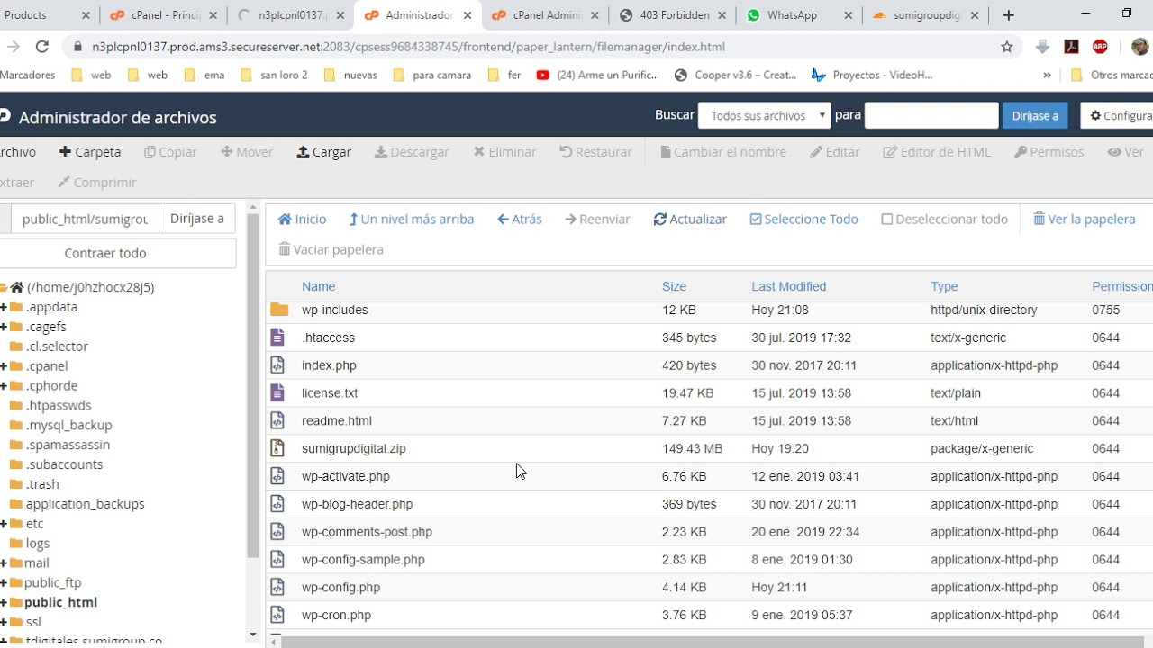Click the Diríjase a search button
This screenshot has height=648, width=1153.
pyautogui.click(x=1035, y=115)
